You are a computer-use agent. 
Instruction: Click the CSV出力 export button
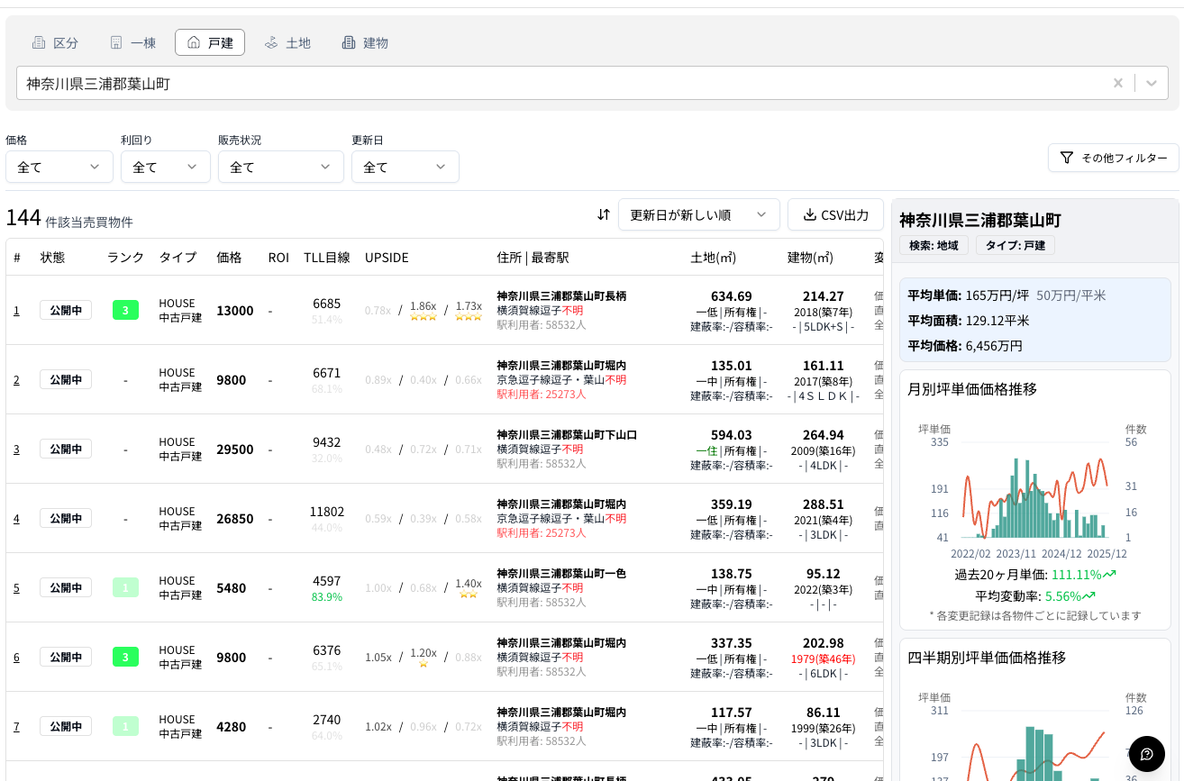coord(835,214)
